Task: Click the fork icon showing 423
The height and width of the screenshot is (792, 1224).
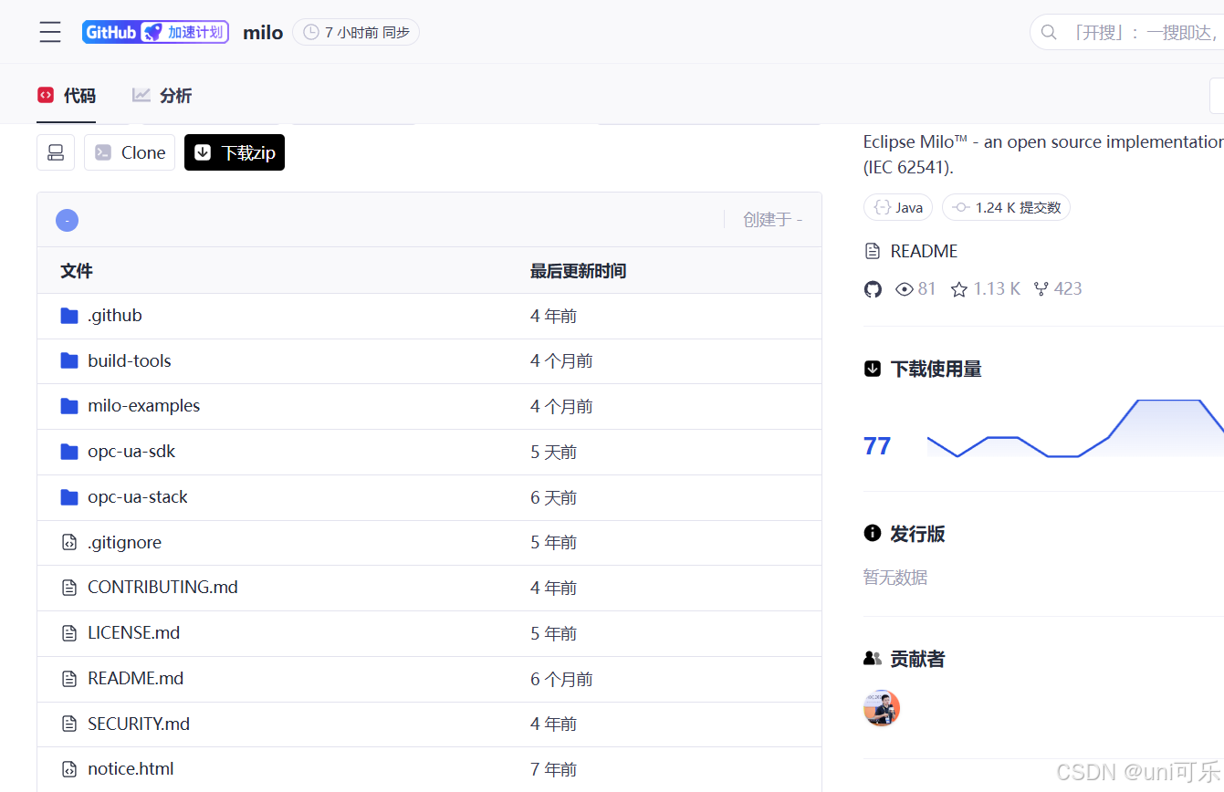Action: (1041, 288)
